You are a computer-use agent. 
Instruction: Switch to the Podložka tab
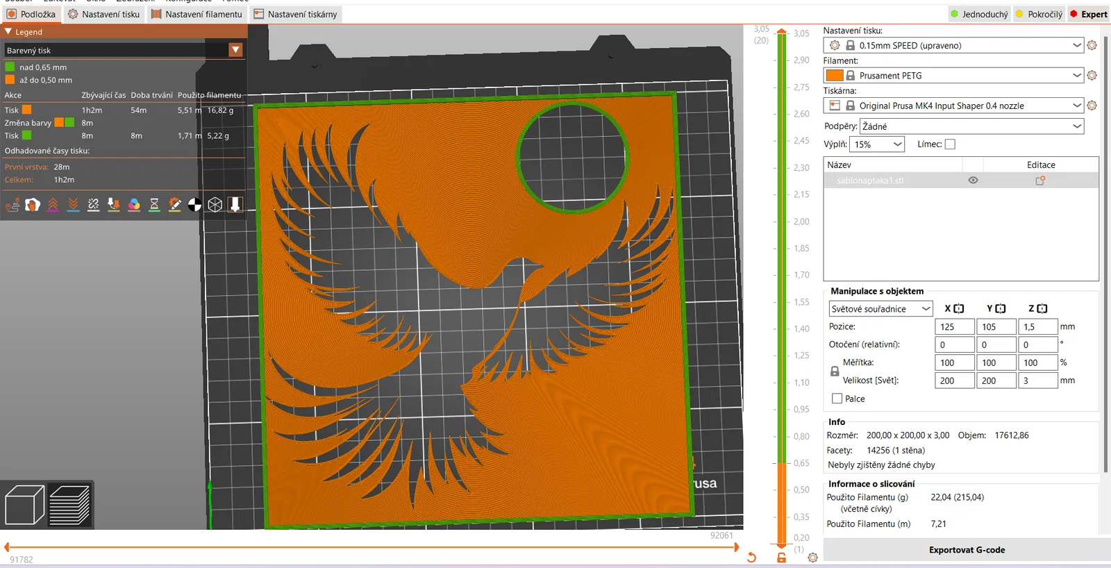(31, 14)
